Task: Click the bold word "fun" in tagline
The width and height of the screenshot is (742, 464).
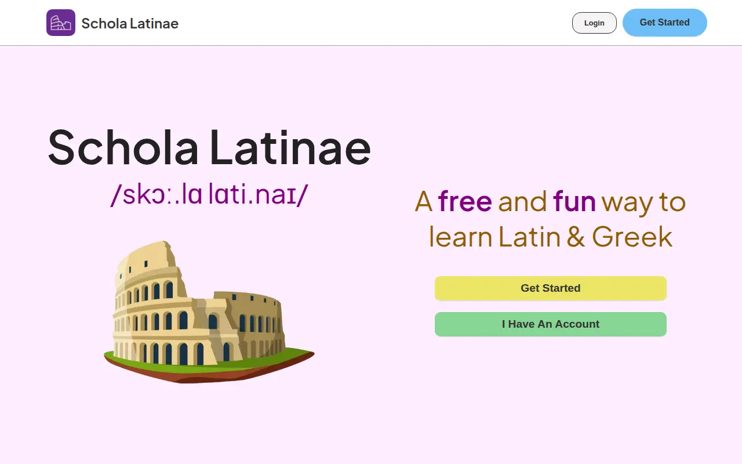Action: 574,202
